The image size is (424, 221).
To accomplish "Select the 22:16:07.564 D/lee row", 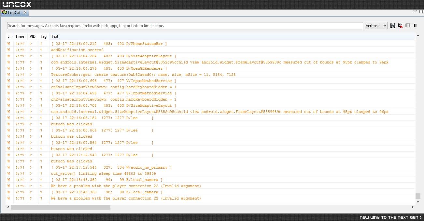I will (x=210, y=143).
